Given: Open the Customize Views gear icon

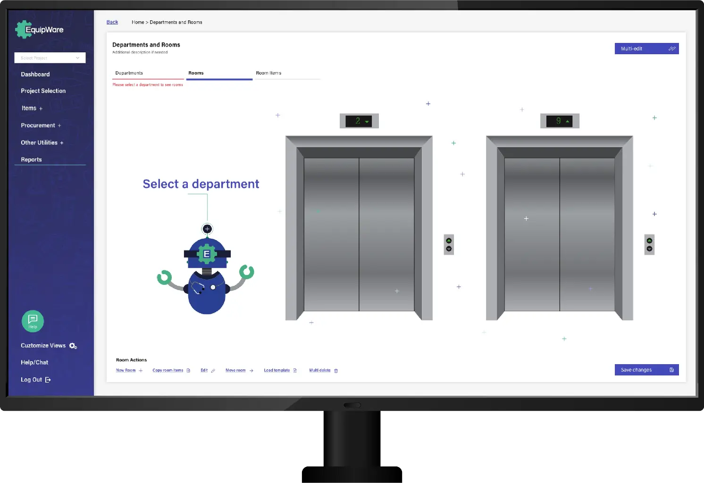Looking at the screenshot, I should 73,346.
